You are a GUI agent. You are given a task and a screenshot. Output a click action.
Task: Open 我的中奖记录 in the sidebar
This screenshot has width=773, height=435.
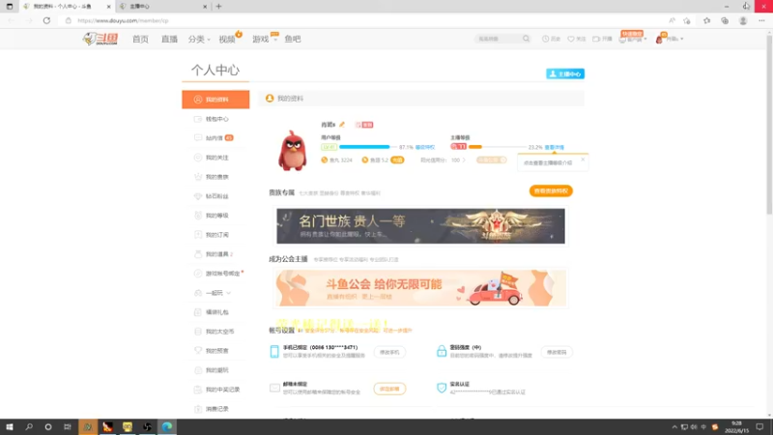pos(215,390)
